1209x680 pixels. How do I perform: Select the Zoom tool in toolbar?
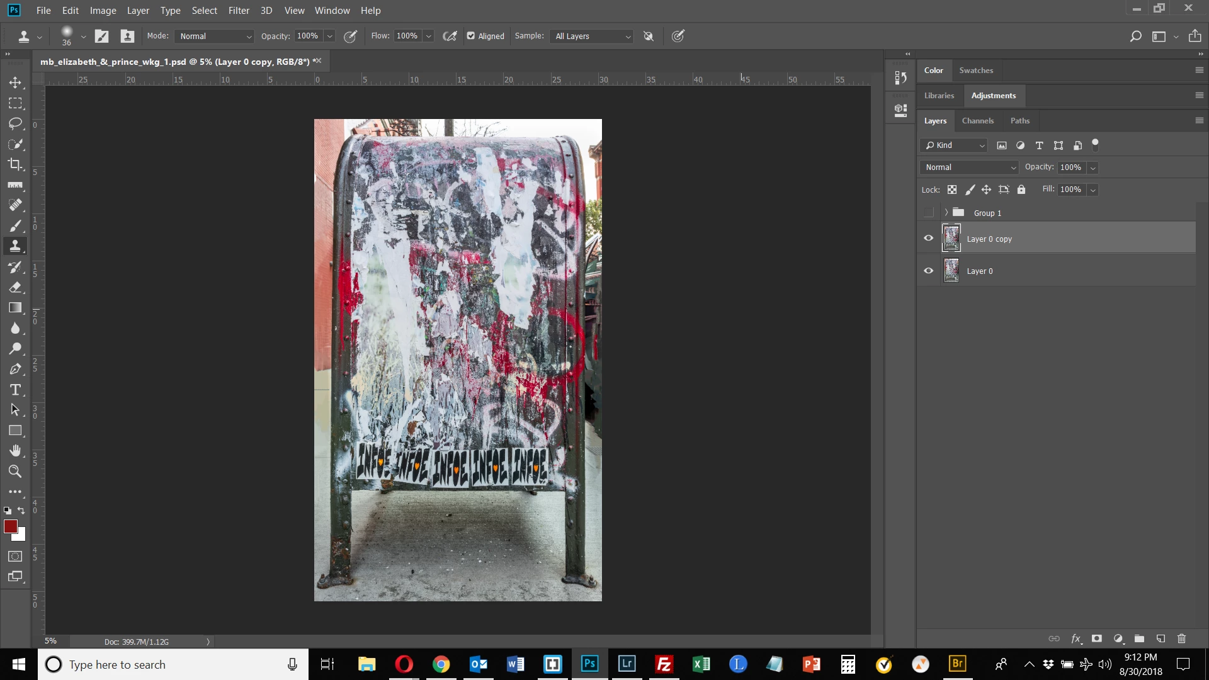tap(15, 471)
